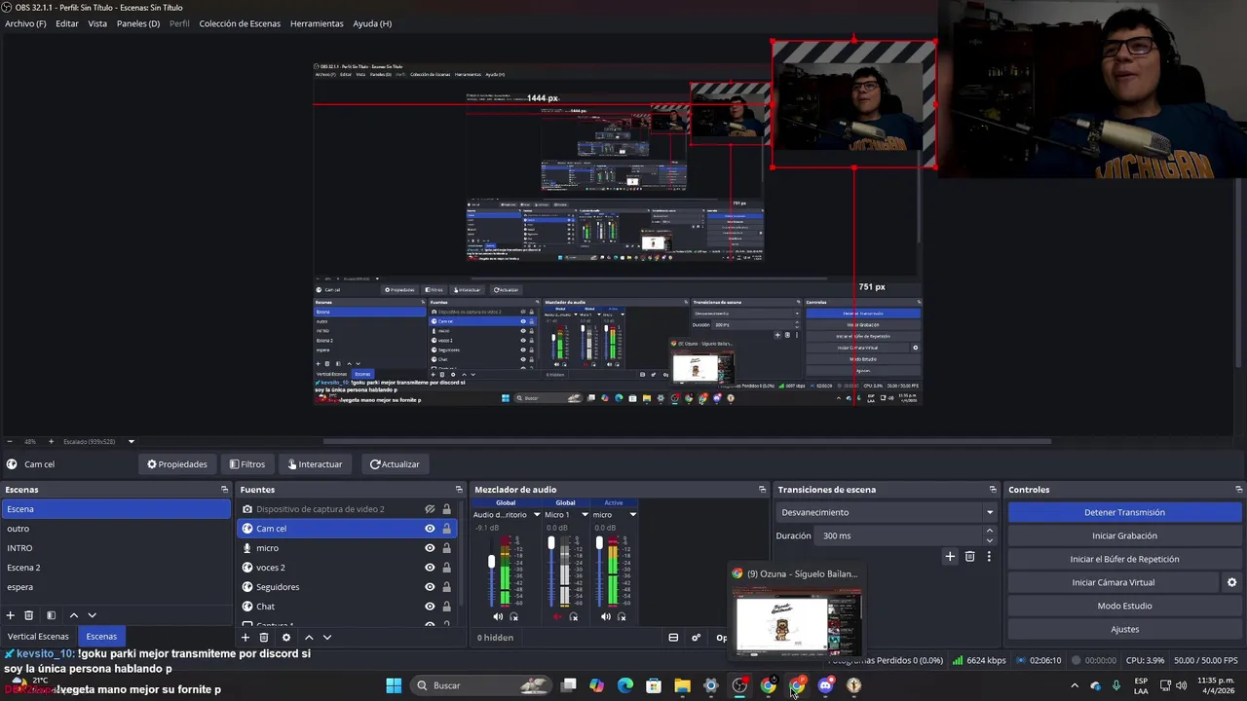Viewport: 1247px width, 701px height.
Task: Switch audio mixer layout icon
Action: [x=673, y=638]
